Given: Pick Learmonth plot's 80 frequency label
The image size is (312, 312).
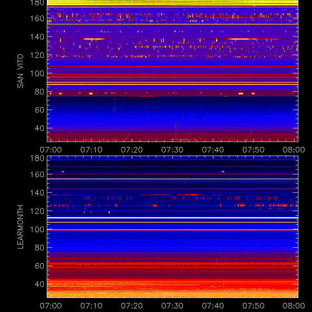Looking at the screenshot, I should (x=40, y=248).
